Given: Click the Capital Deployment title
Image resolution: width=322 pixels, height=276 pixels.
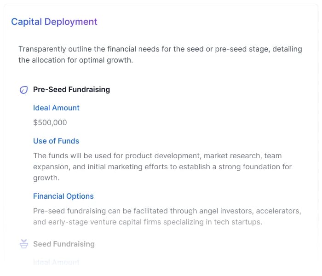Looking at the screenshot, I should 54,22.
